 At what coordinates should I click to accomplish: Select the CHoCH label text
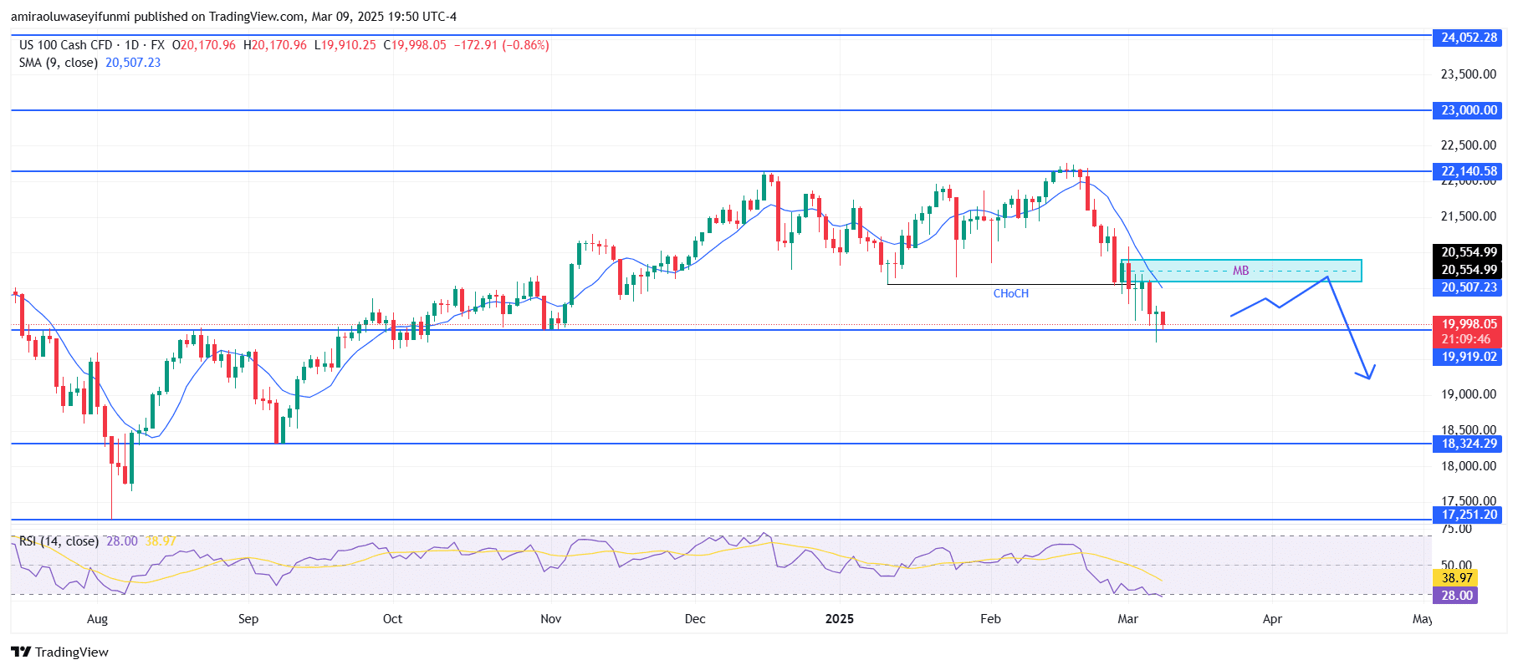[x=1010, y=293]
